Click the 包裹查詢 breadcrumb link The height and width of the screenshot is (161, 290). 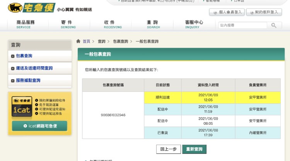(x=121, y=41)
